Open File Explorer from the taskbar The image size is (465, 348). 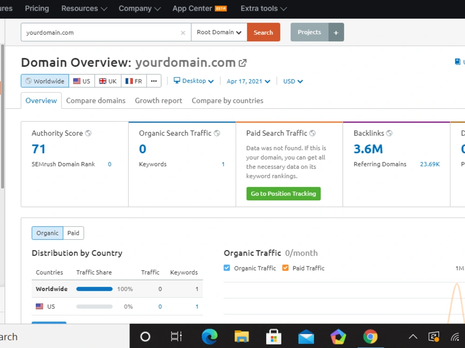[242, 336]
